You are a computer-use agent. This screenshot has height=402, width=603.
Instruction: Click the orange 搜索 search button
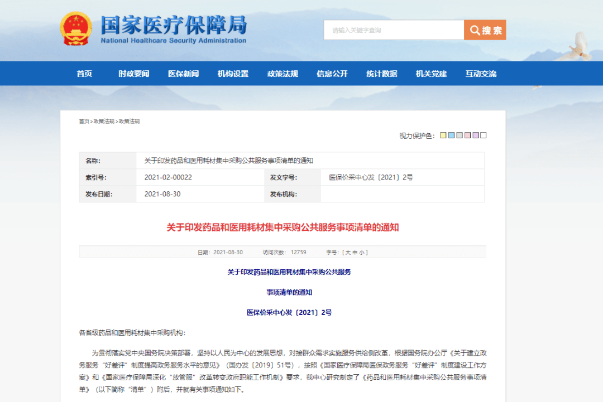pyautogui.click(x=485, y=30)
